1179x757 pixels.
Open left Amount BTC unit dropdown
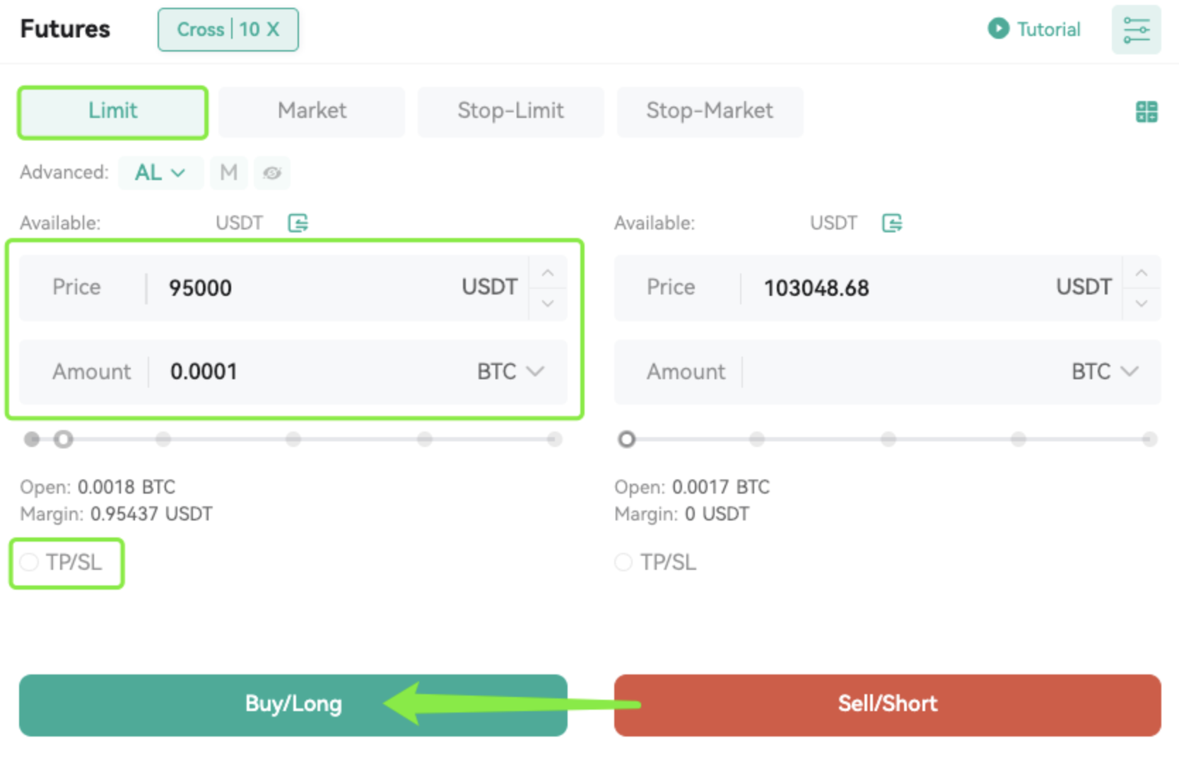pos(510,371)
